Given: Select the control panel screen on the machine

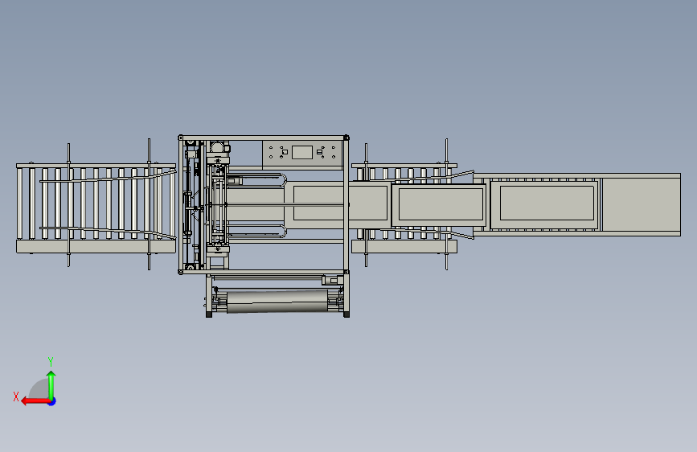Looking at the screenshot, I should [x=301, y=152].
